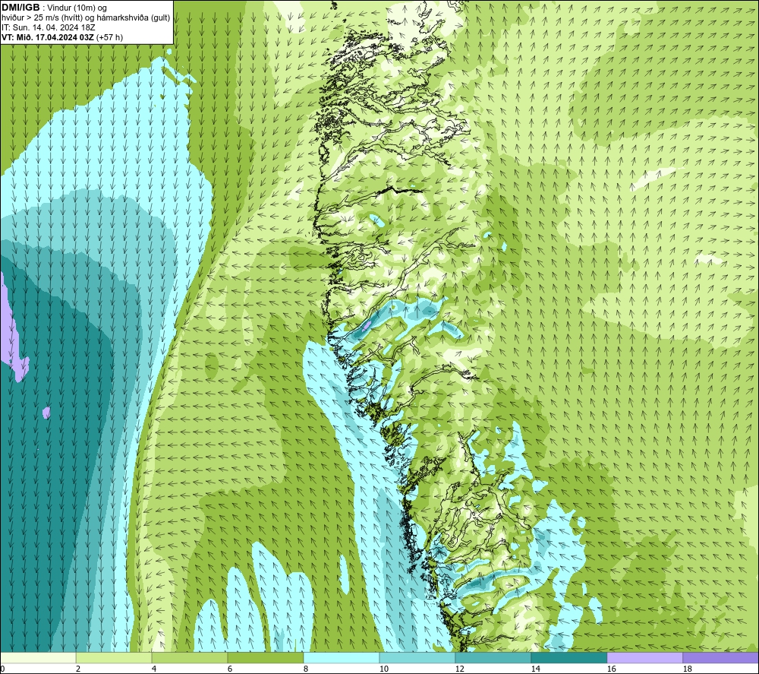Click the 6–8 m/s dark green swatch
Screen dimensions: 759x674
(265, 657)
